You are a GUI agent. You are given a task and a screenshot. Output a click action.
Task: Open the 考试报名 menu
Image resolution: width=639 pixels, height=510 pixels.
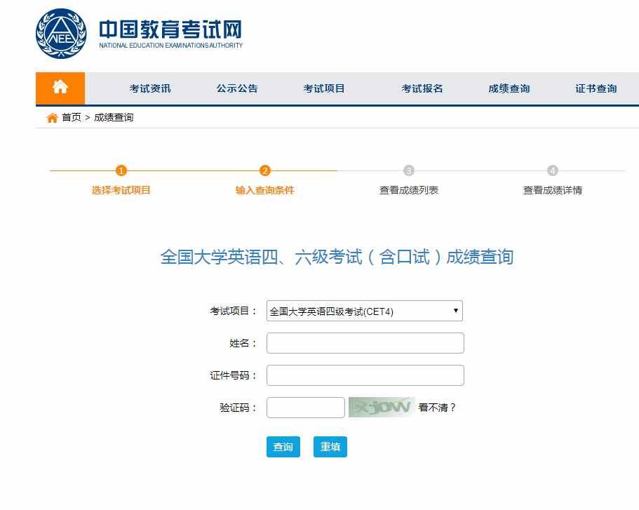pyautogui.click(x=422, y=88)
